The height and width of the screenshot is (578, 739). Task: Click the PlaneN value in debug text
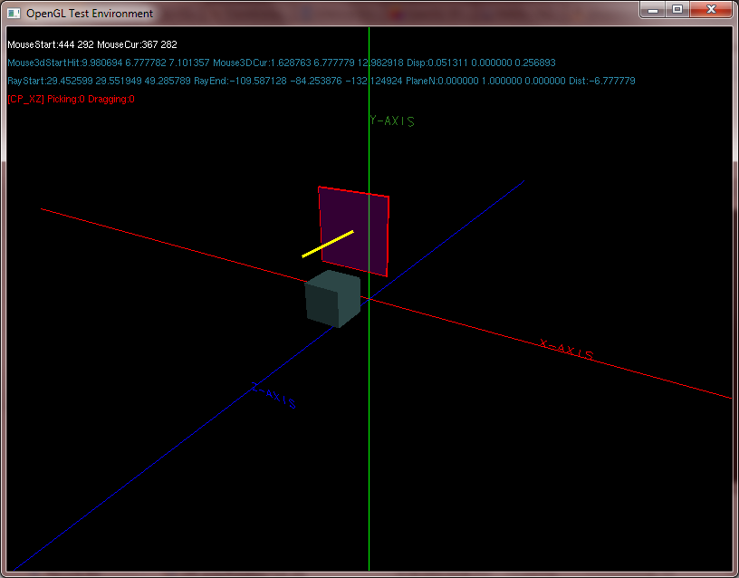[507, 82]
